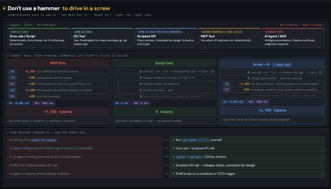
Task: Click the checkmark next to 'Shell script on a schedule'
Action: (x=173, y=174)
